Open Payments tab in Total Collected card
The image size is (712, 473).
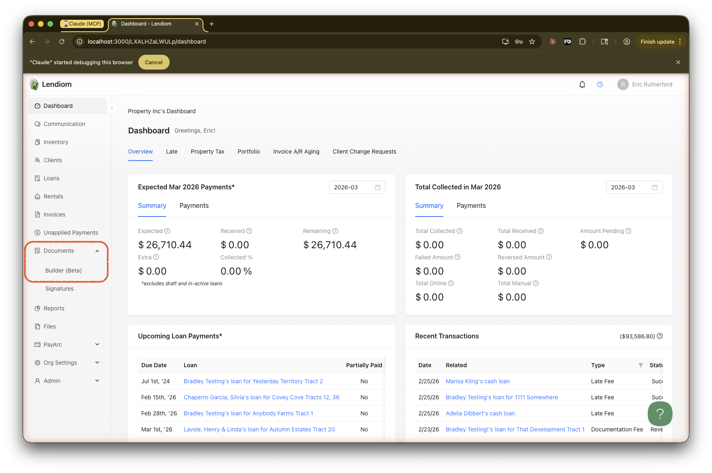[471, 205]
